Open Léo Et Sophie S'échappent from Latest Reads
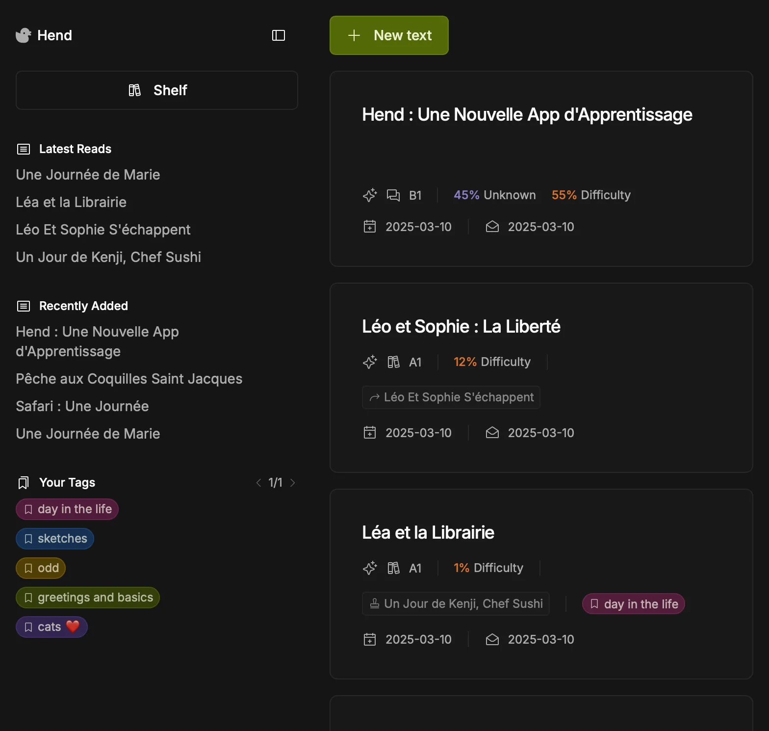Image resolution: width=769 pixels, height=731 pixels. click(x=103, y=230)
